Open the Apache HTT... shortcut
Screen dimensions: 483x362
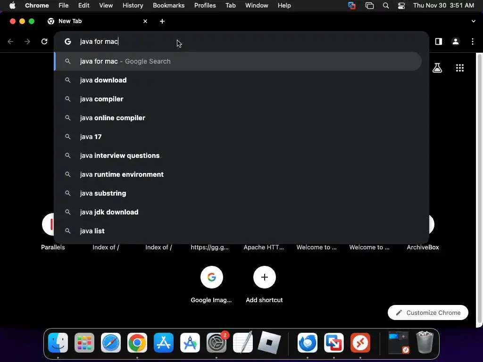(264, 247)
